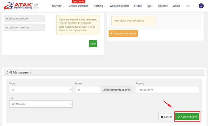Click the eu.atakdomain.com name server field

(x=24, y=27)
